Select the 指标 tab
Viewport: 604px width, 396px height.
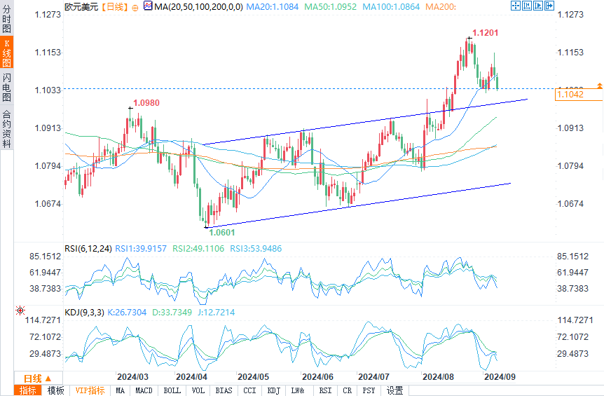tap(28, 390)
